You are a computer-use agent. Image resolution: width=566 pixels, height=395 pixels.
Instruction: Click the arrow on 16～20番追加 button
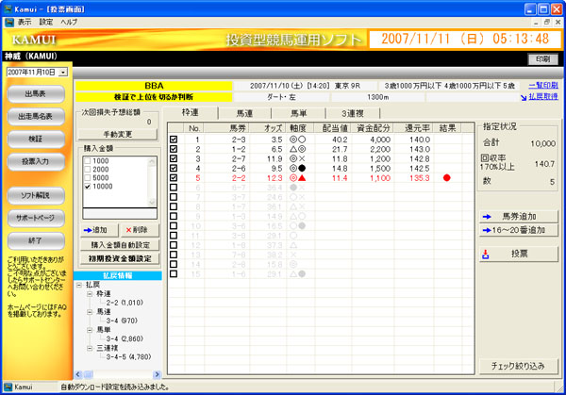488,229
